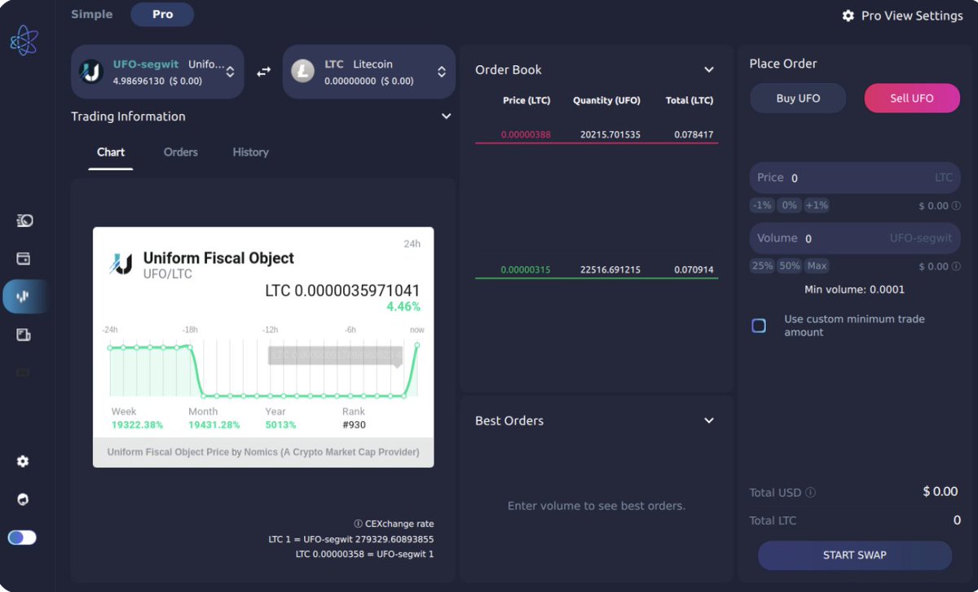Viewport: 978px width, 592px height.
Task: Collapse the Trading Information section
Action: pos(446,116)
